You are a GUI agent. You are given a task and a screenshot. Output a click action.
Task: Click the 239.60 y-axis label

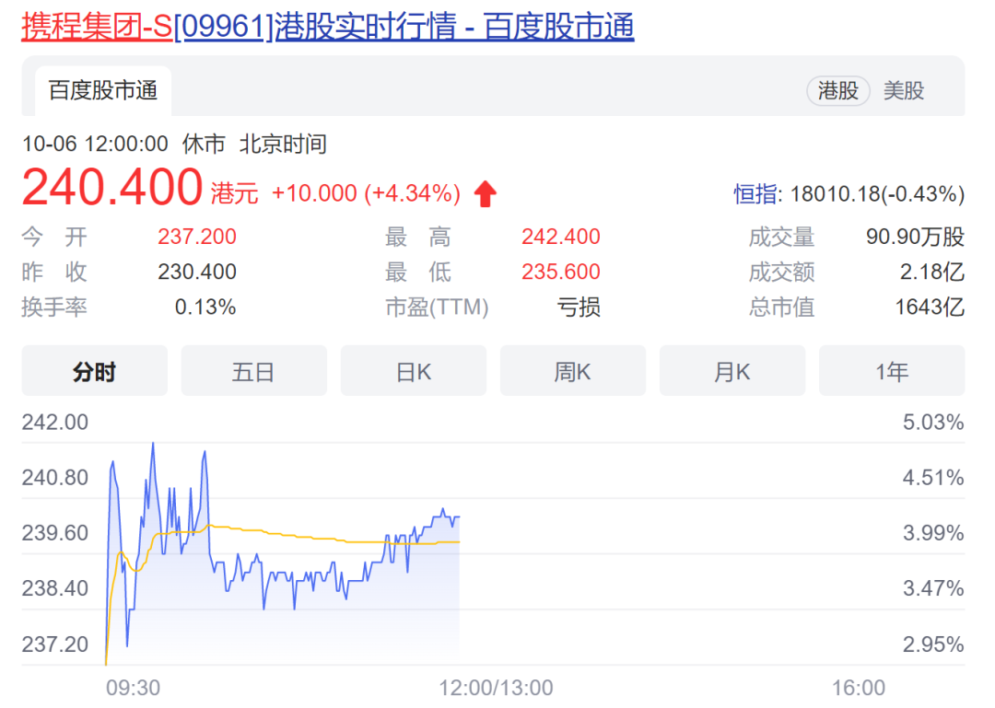point(55,533)
